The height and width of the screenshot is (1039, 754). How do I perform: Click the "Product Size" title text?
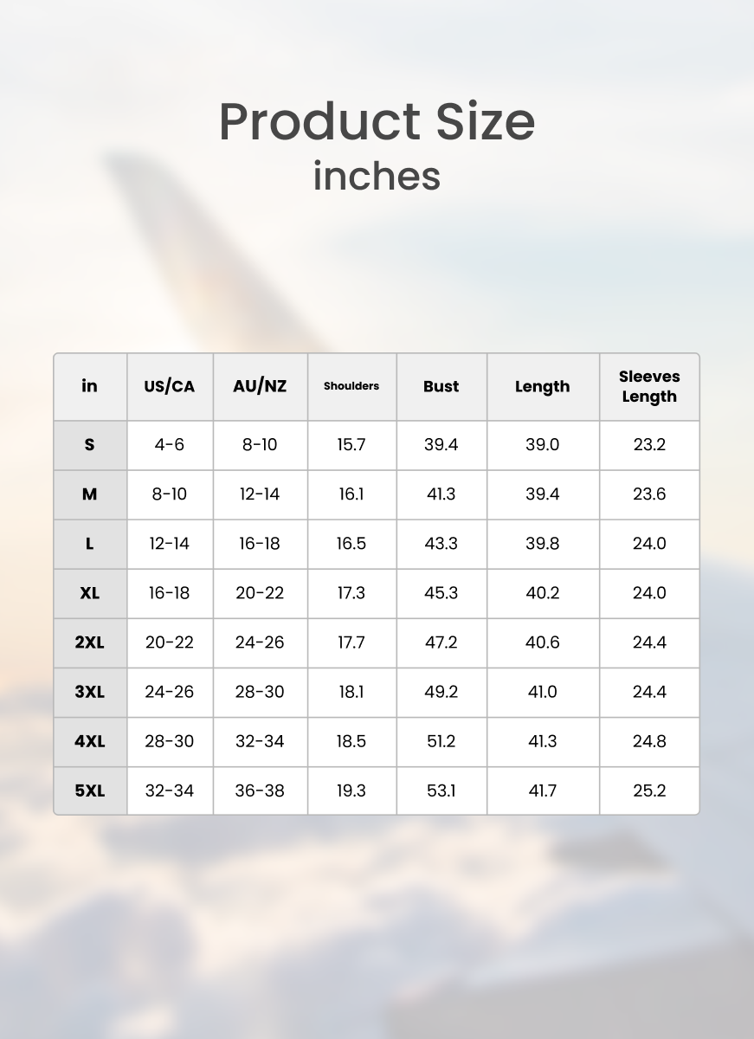click(x=377, y=121)
